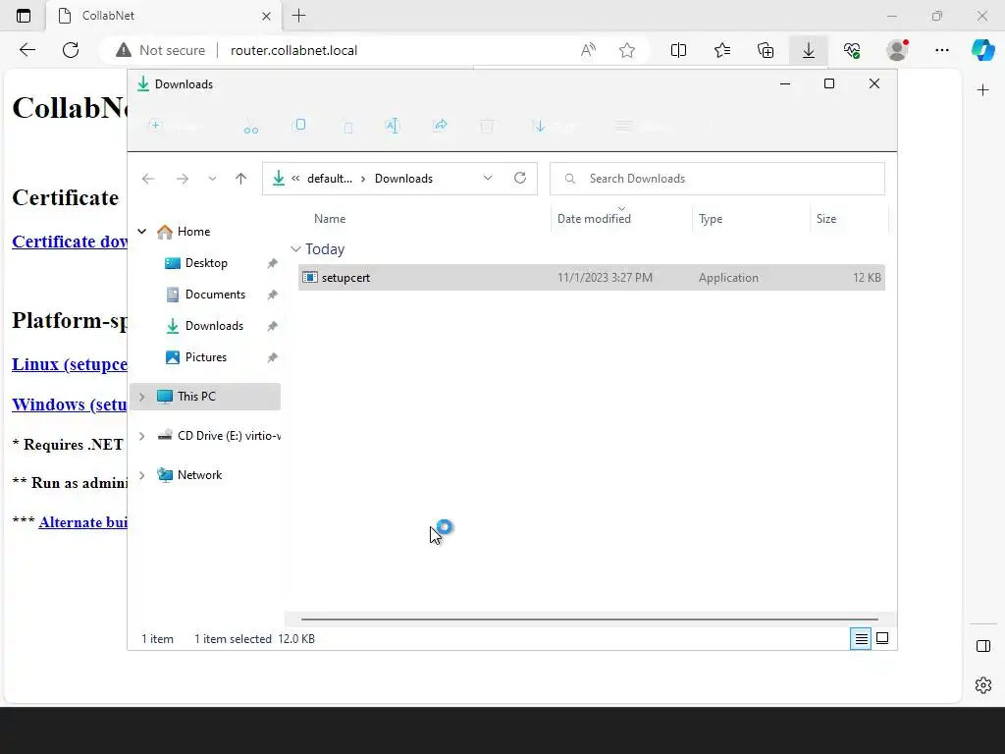Sort by Size column header

[x=826, y=219]
